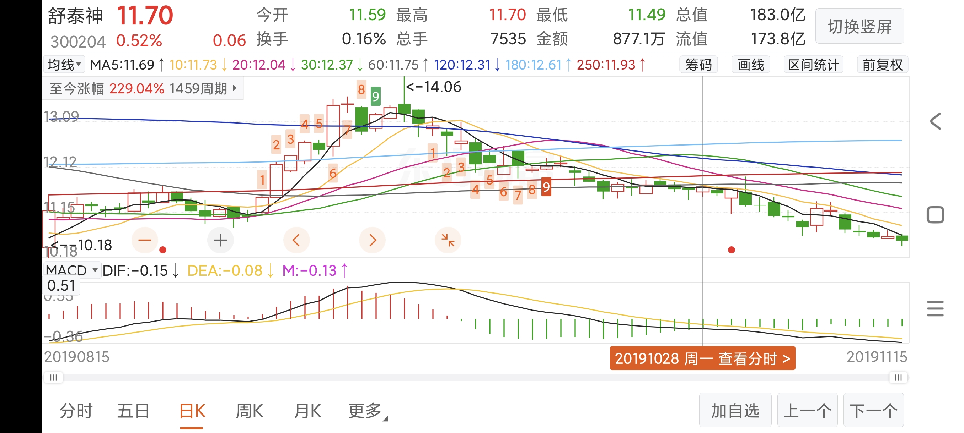Open 均线 indicator dropdown

pyautogui.click(x=64, y=65)
